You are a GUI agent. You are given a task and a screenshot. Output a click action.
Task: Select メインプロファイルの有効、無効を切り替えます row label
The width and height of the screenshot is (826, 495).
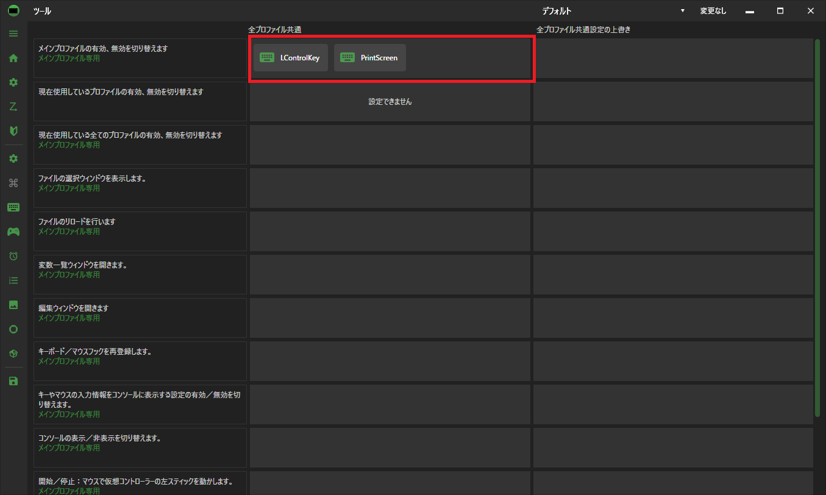click(x=140, y=58)
